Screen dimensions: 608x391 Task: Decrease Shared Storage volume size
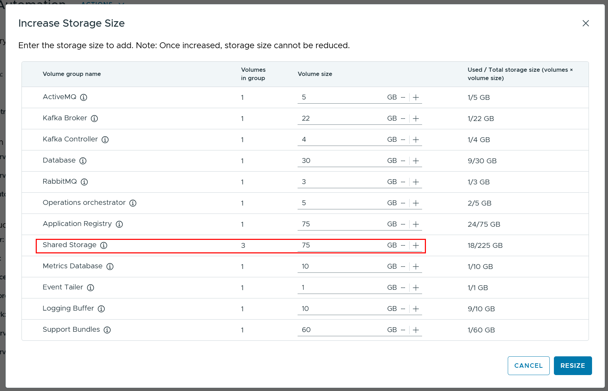(403, 245)
